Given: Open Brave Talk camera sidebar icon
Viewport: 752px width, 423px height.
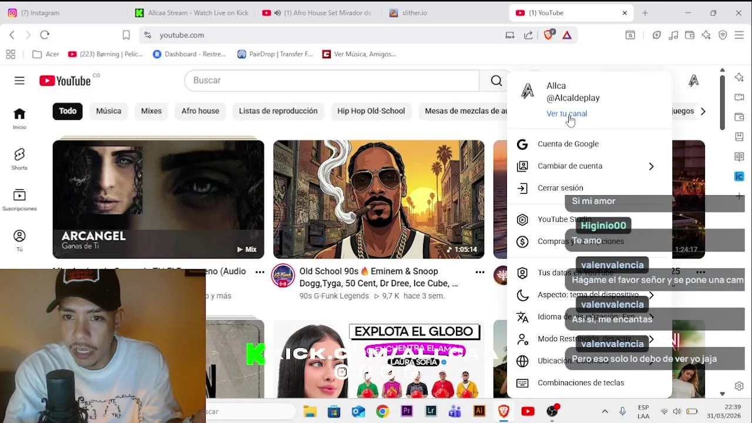Looking at the screenshot, I should (x=739, y=97).
